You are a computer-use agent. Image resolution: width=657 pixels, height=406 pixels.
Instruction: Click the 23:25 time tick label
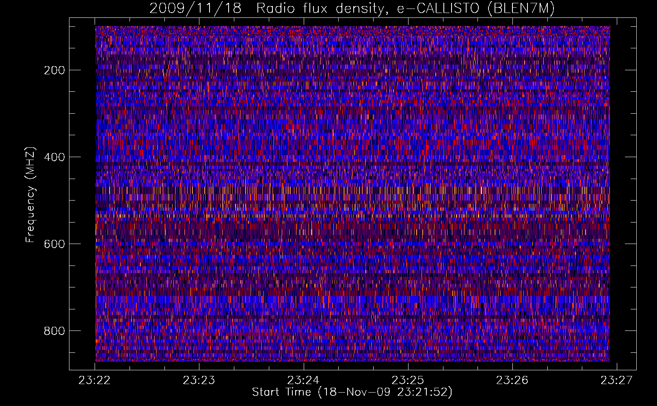tap(408, 380)
